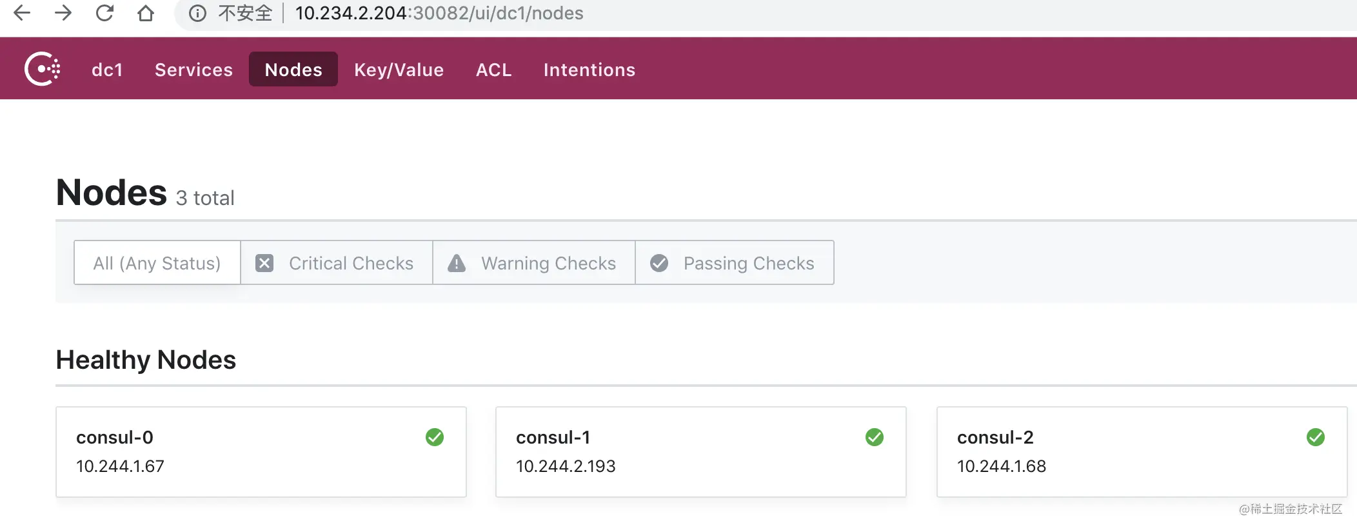
Task: Filter nodes by Passing Checks
Action: tap(735, 263)
